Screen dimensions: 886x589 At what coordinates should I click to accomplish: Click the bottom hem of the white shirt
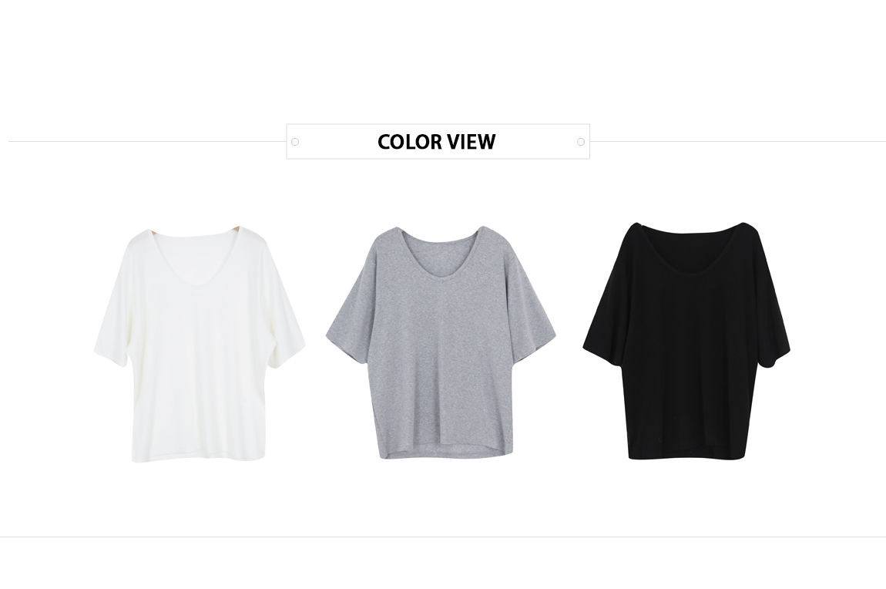pos(199,459)
